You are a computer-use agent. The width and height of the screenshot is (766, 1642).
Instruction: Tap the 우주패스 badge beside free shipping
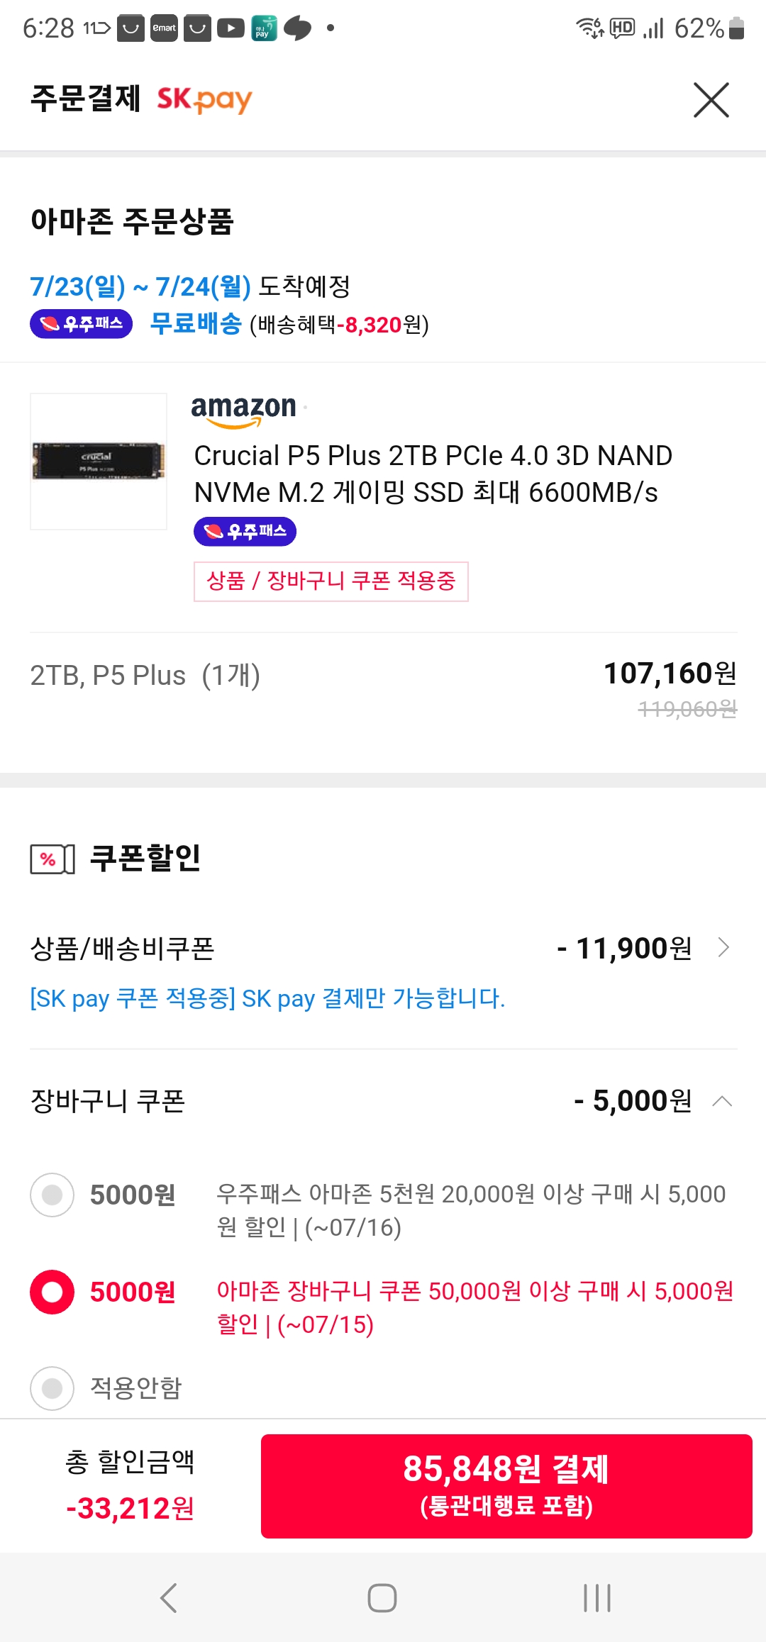coord(81,324)
